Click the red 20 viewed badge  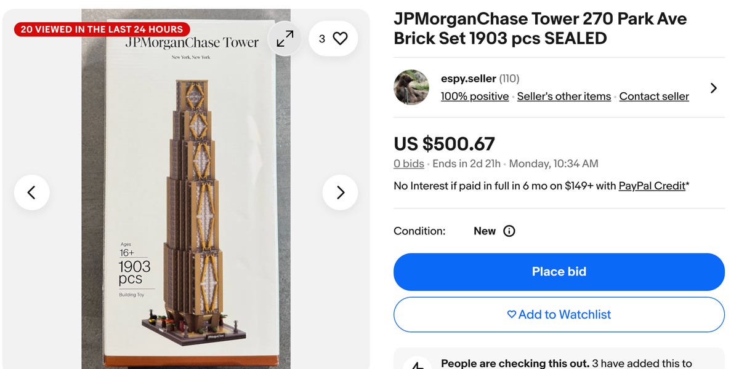pyautogui.click(x=102, y=30)
